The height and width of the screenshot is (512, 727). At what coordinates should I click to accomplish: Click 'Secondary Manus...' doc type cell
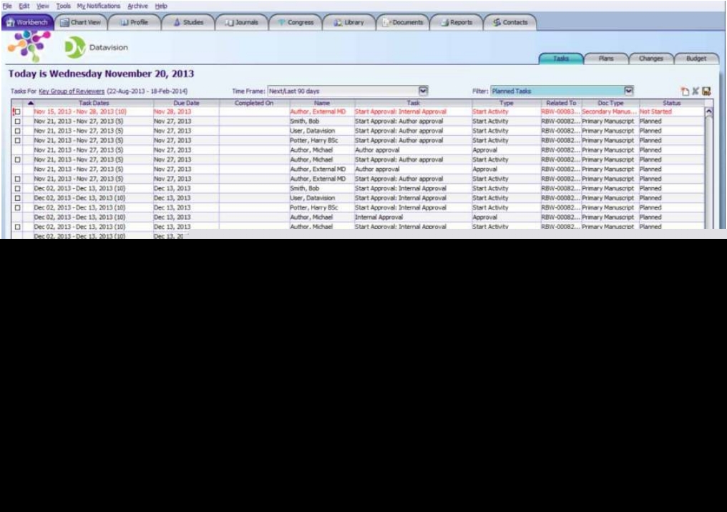click(609, 112)
